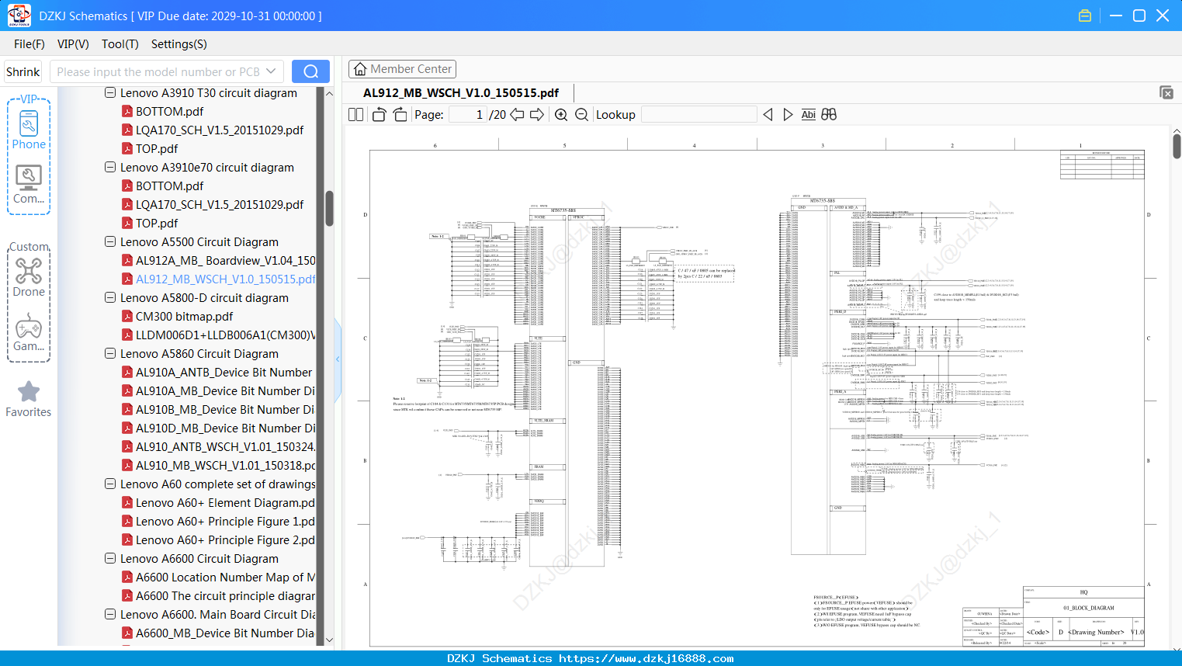Toggle whole-word match Abi icon
The height and width of the screenshot is (666, 1182).
click(808, 115)
